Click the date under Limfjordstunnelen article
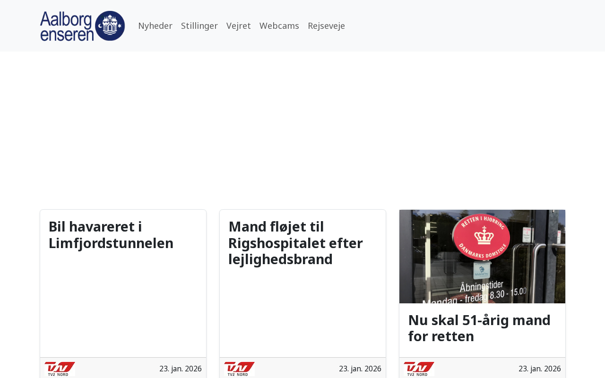The image size is (605, 378). point(181,369)
